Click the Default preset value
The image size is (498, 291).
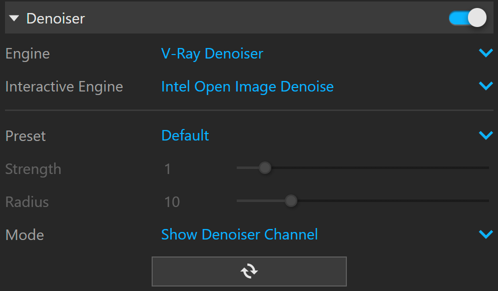click(185, 135)
